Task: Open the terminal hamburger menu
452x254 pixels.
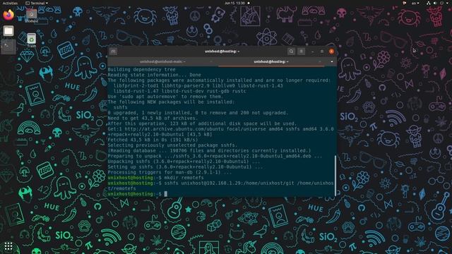Action: point(302,52)
